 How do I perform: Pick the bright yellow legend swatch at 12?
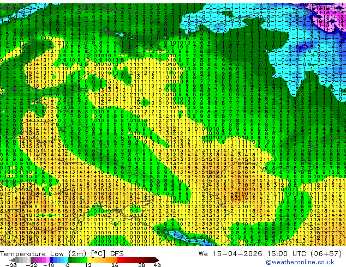pyautogui.click(x=89, y=260)
